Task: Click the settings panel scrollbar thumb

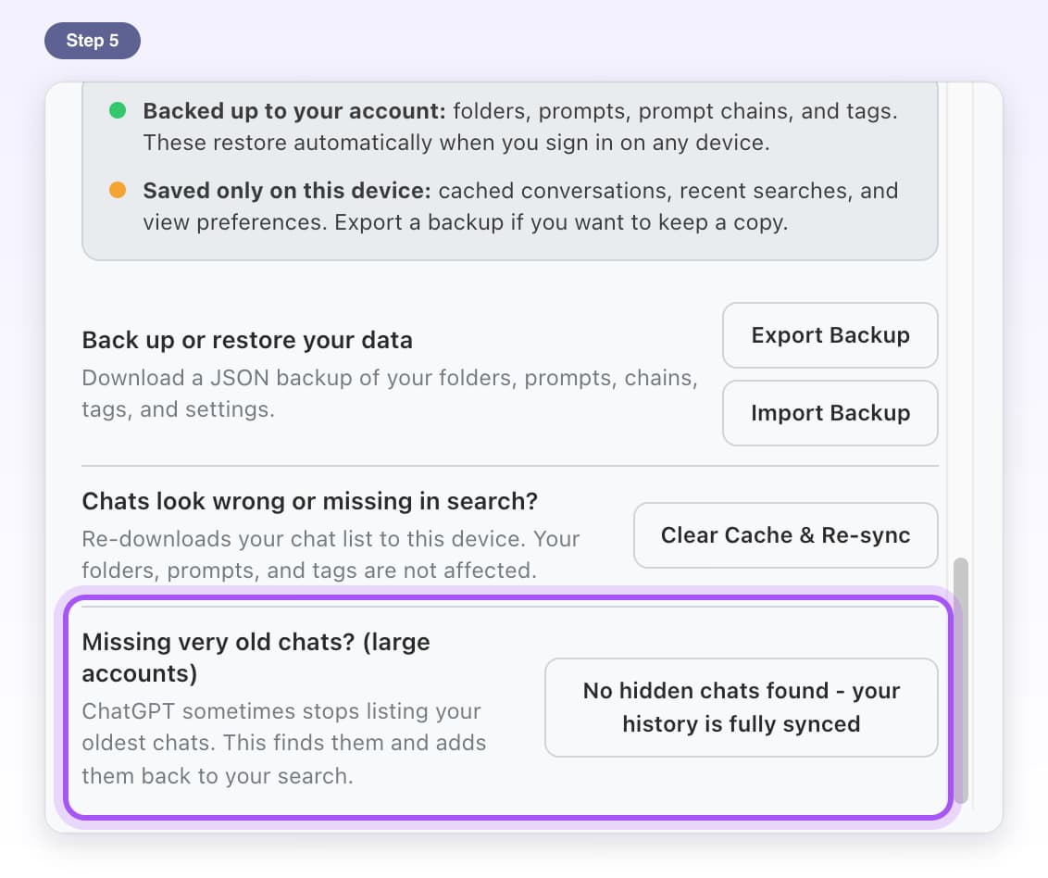Action: (x=961, y=680)
